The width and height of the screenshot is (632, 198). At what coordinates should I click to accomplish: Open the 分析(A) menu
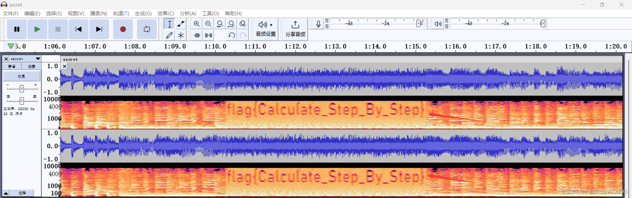pyautogui.click(x=188, y=13)
